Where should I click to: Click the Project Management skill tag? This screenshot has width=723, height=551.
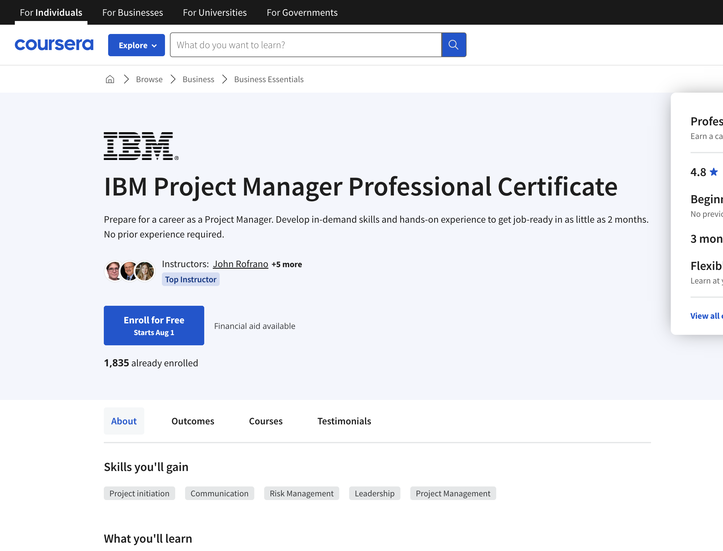(453, 493)
